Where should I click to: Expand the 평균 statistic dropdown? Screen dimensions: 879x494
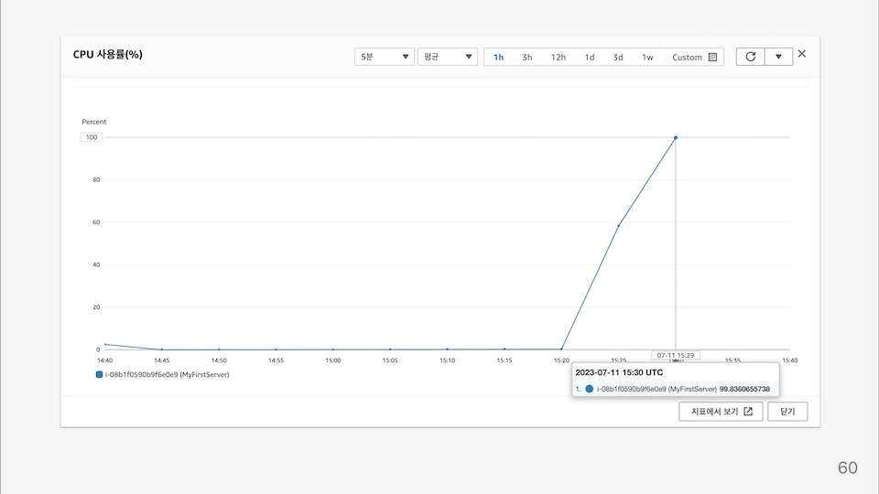click(x=447, y=57)
